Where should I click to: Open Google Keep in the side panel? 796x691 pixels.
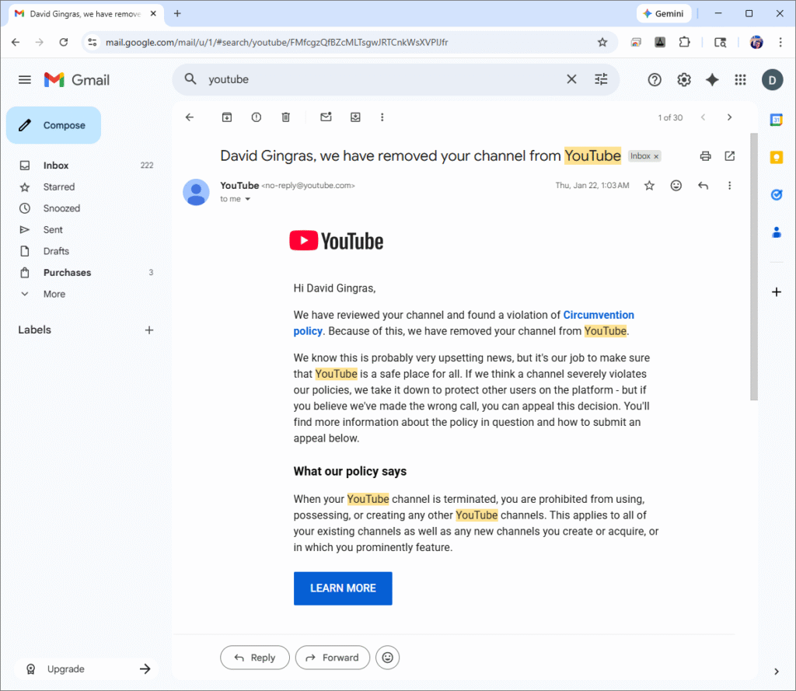tap(776, 158)
